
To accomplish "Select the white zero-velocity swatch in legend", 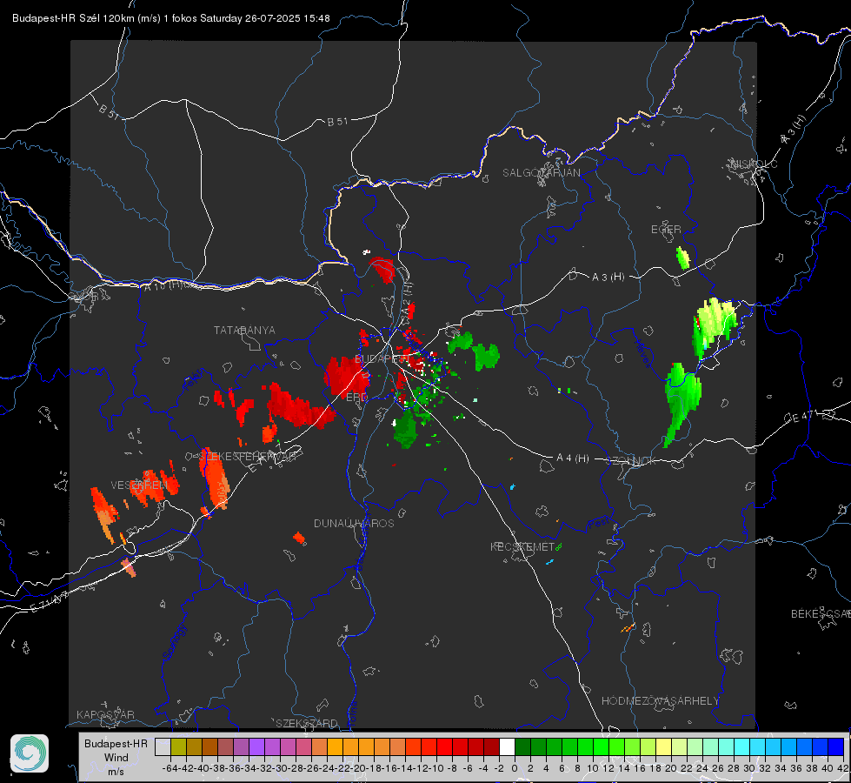I will coord(507,746).
